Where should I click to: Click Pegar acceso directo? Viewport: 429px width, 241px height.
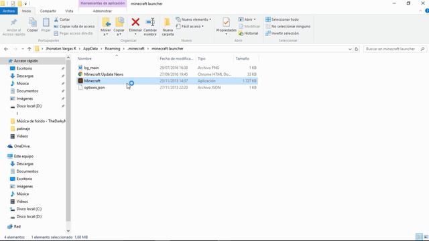[x=73, y=33]
